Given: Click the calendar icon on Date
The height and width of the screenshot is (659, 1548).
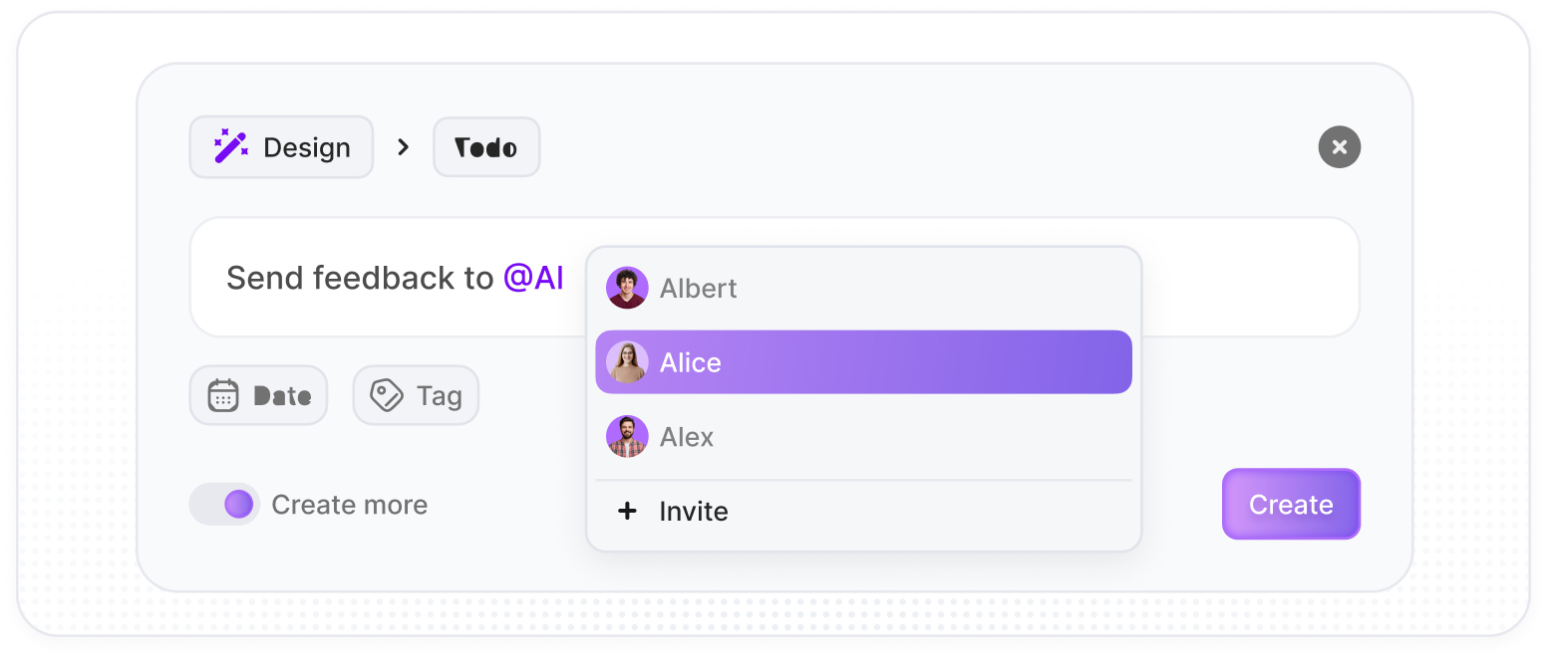Looking at the screenshot, I should [x=223, y=395].
